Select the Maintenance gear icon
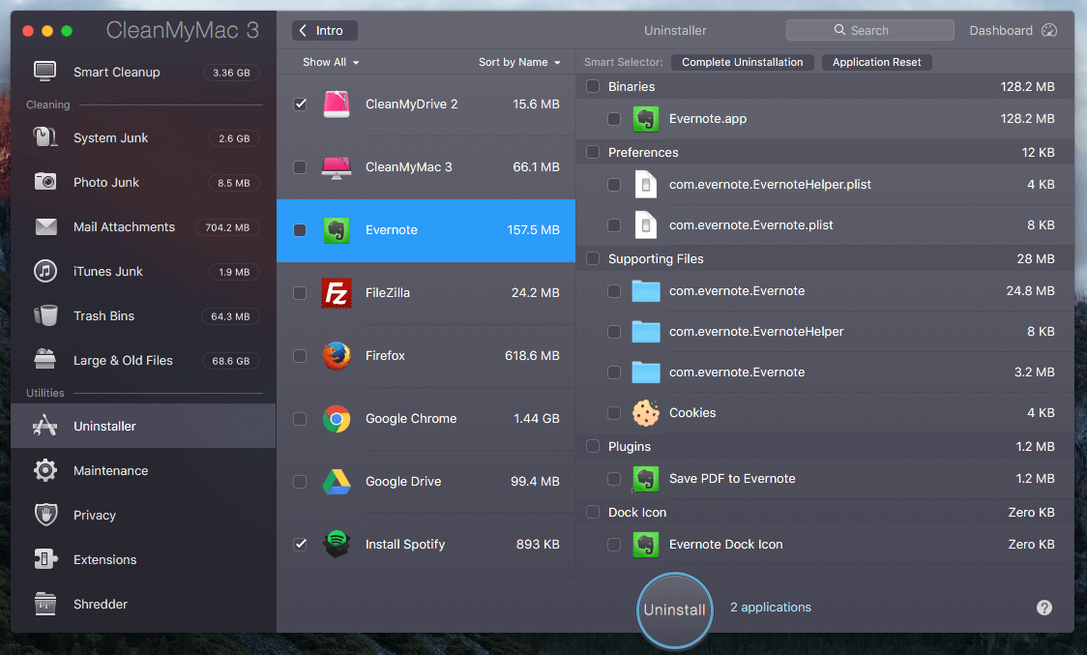Viewport: 1087px width, 655px height. (x=45, y=471)
